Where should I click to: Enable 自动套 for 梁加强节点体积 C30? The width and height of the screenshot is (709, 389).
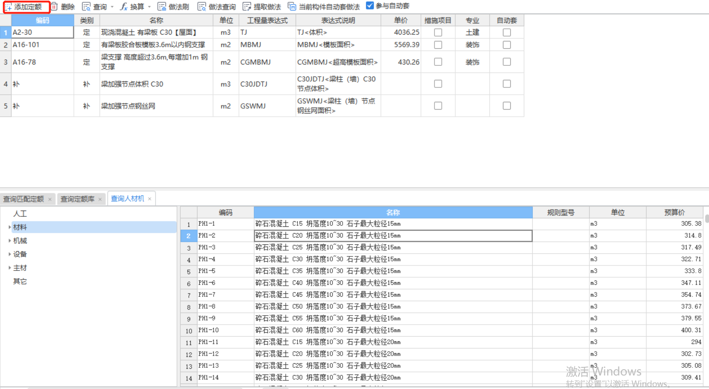pyautogui.click(x=507, y=84)
